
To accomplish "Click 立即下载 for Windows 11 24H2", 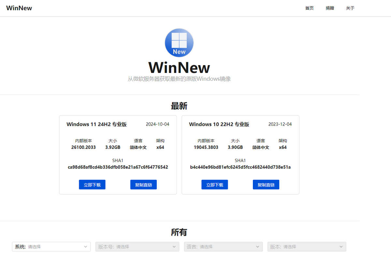I will pos(92,185).
